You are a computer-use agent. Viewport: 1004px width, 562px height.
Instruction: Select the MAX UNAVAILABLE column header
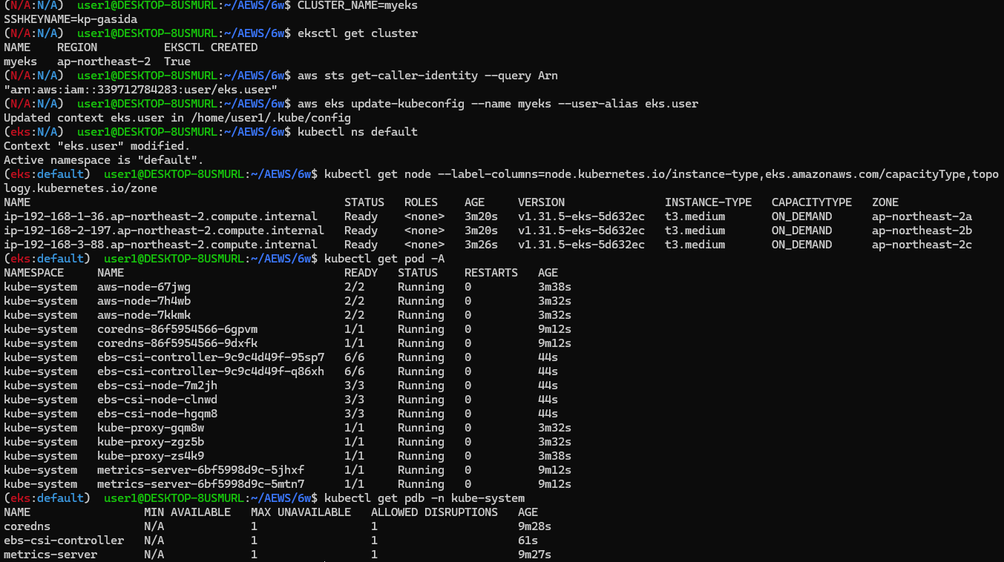point(301,512)
